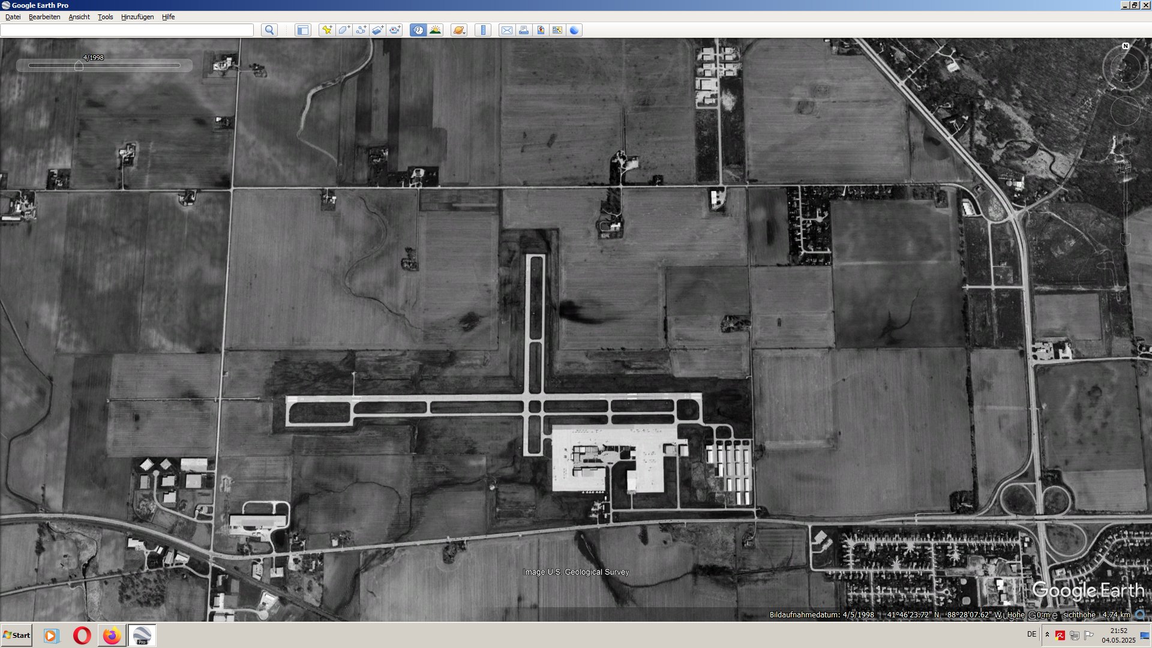Viewport: 1152px width, 648px height.
Task: Print the current view
Action: pos(524,30)
